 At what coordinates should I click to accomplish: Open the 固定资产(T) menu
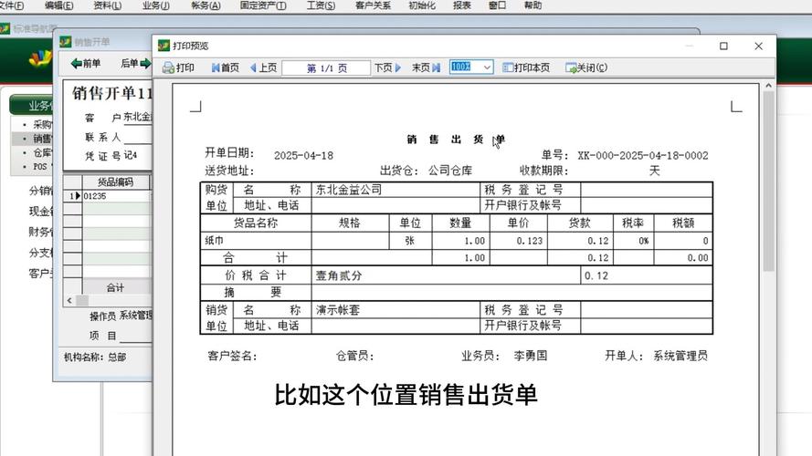(263, 5)
